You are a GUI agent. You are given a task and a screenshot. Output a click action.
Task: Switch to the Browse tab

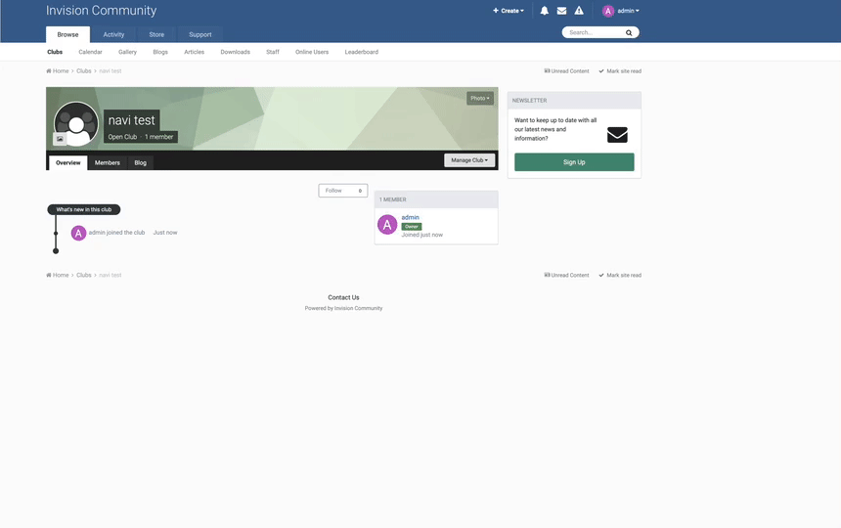click(x=67, y=34)
